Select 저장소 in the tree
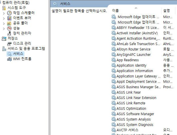Image resolution: width=177 pixels, height=135 pixels. (13, 38)
